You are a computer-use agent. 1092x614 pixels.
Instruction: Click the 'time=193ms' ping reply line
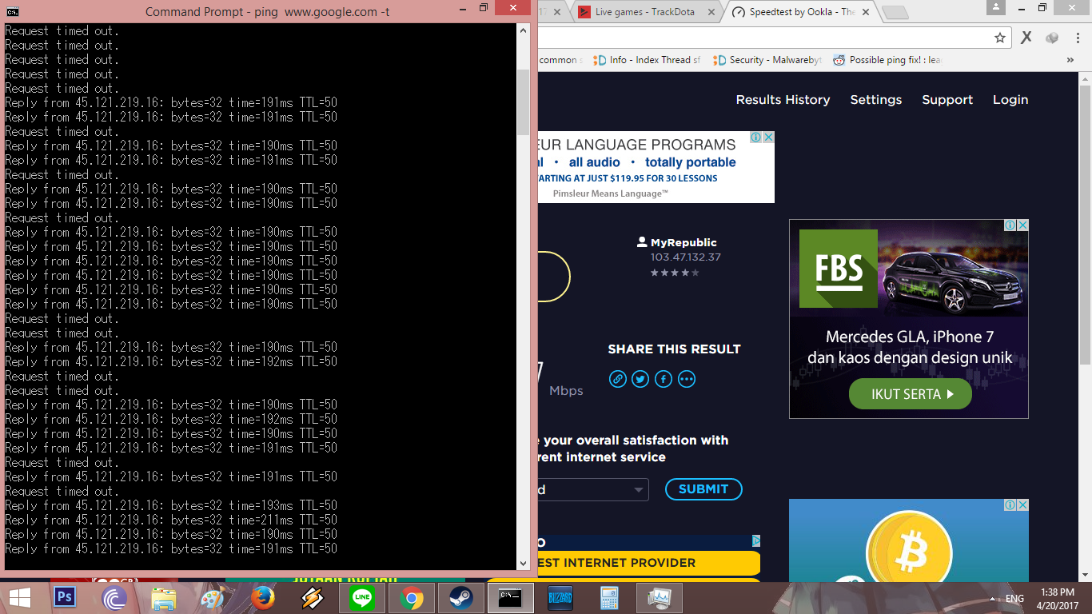pos(171,505)
